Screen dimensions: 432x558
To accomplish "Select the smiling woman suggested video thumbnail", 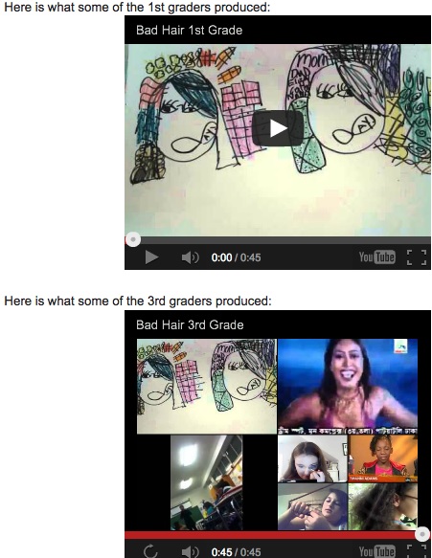I will 348,387.
